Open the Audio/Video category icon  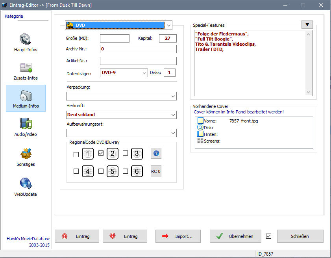pos(26,124)
